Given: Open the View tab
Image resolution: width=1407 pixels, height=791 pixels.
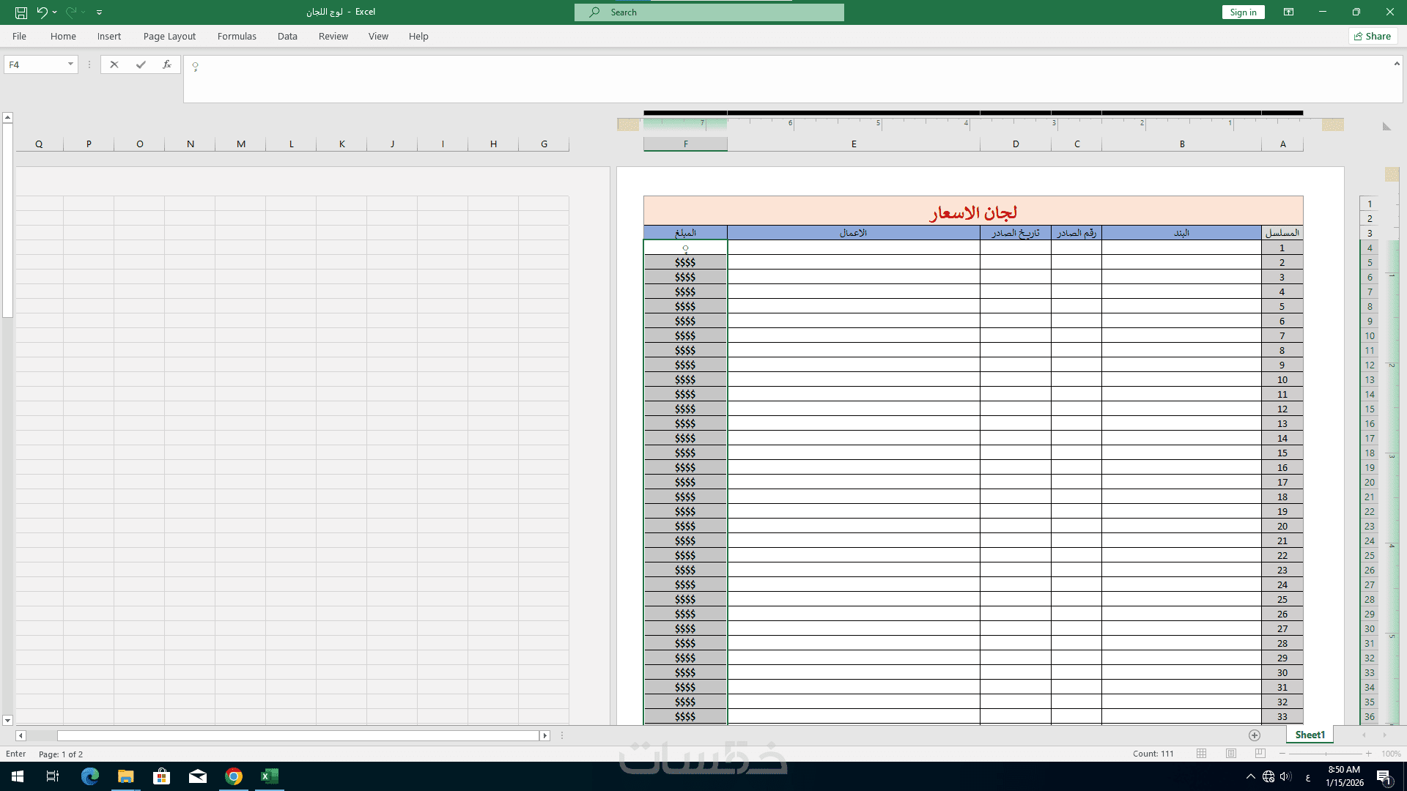Looking at the screenshot, I should (x=378, y=36).
